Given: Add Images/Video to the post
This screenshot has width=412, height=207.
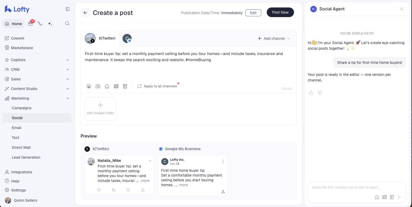Looking at the screenshot, I should [100, 109].
